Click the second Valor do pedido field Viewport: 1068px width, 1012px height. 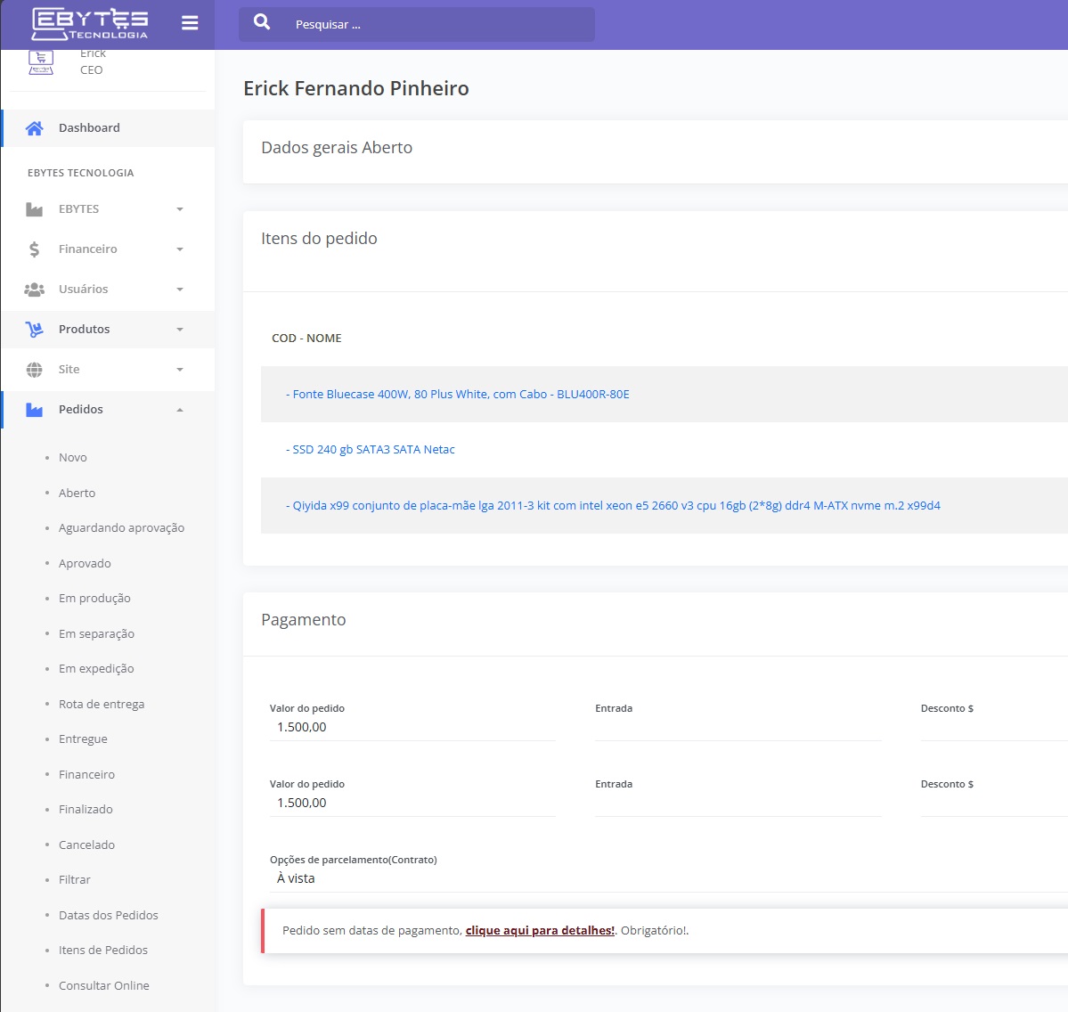click(412, 803)
